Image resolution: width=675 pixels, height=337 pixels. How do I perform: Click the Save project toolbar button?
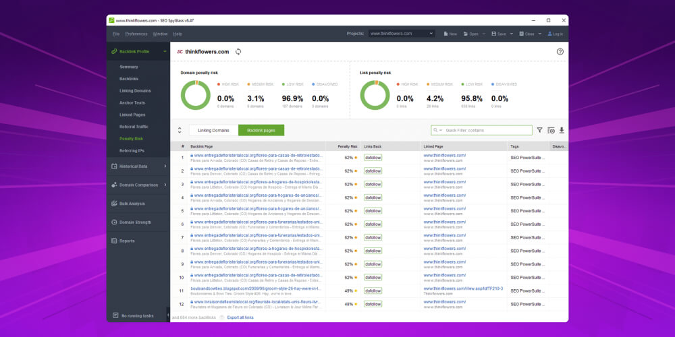point(499,34)
